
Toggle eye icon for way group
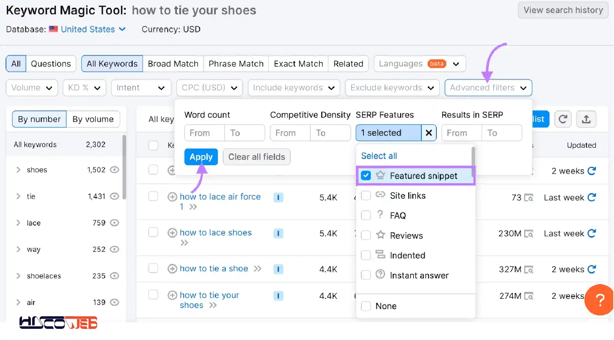tap(115, 249)
